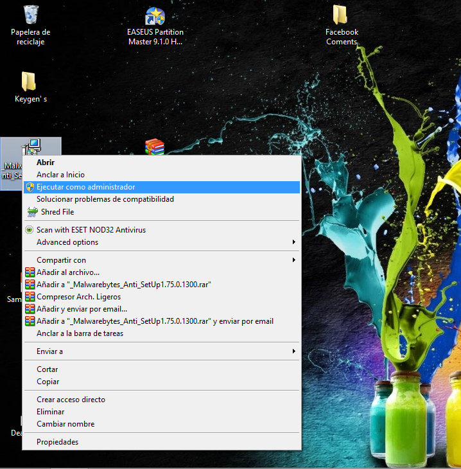Choose Cambiar nombre in the context menu
The height and width of the screenshot is (469, 461).
[x=162, y=424]
